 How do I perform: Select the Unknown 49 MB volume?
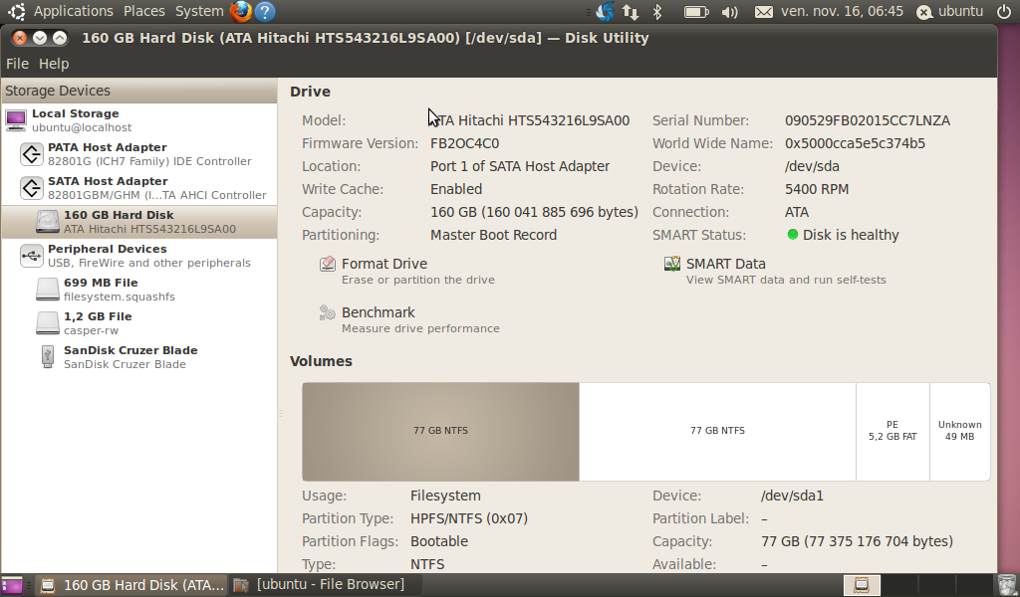click(x=959, y=432)
